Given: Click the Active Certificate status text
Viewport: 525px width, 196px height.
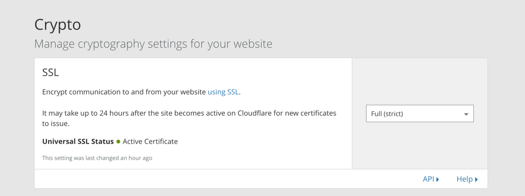Looking at the screenshot, I should click(150, 141).
